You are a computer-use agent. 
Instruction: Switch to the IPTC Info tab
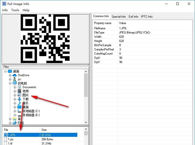coord(147,17)
